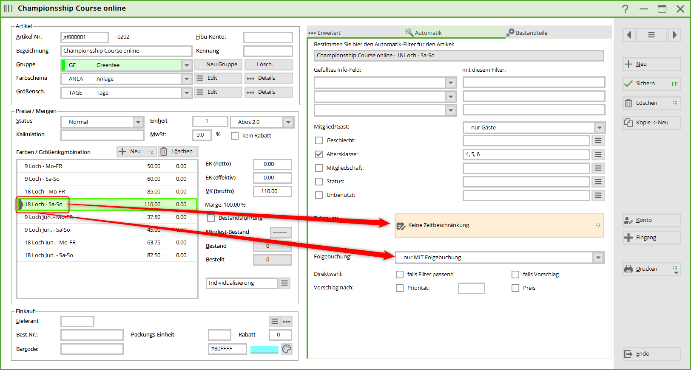Click the list icon next to Individualisierung

click(x=284, y=283)
